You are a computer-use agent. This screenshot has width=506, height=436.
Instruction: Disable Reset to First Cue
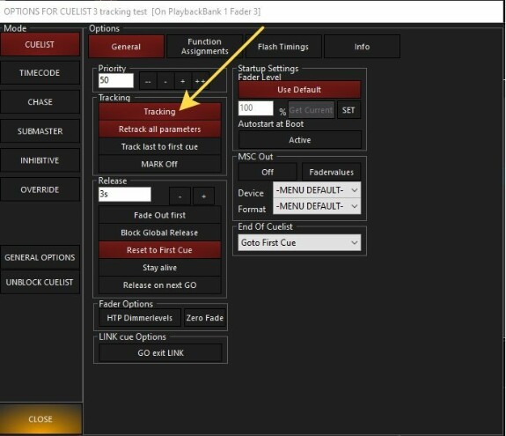coord(160,250)
